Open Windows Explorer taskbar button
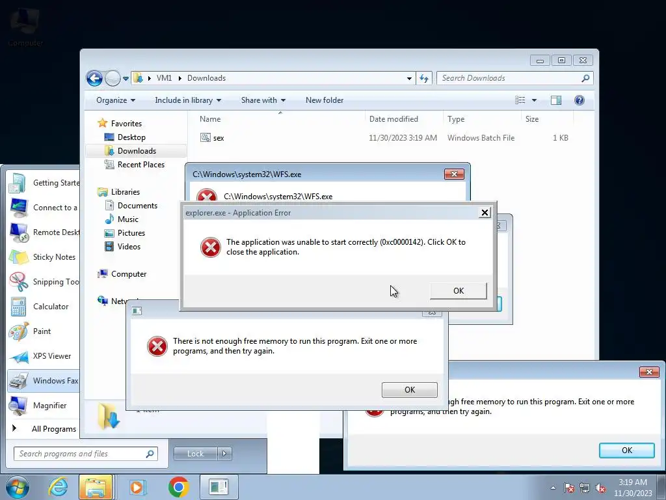The image size is (666, 500). 96,487
